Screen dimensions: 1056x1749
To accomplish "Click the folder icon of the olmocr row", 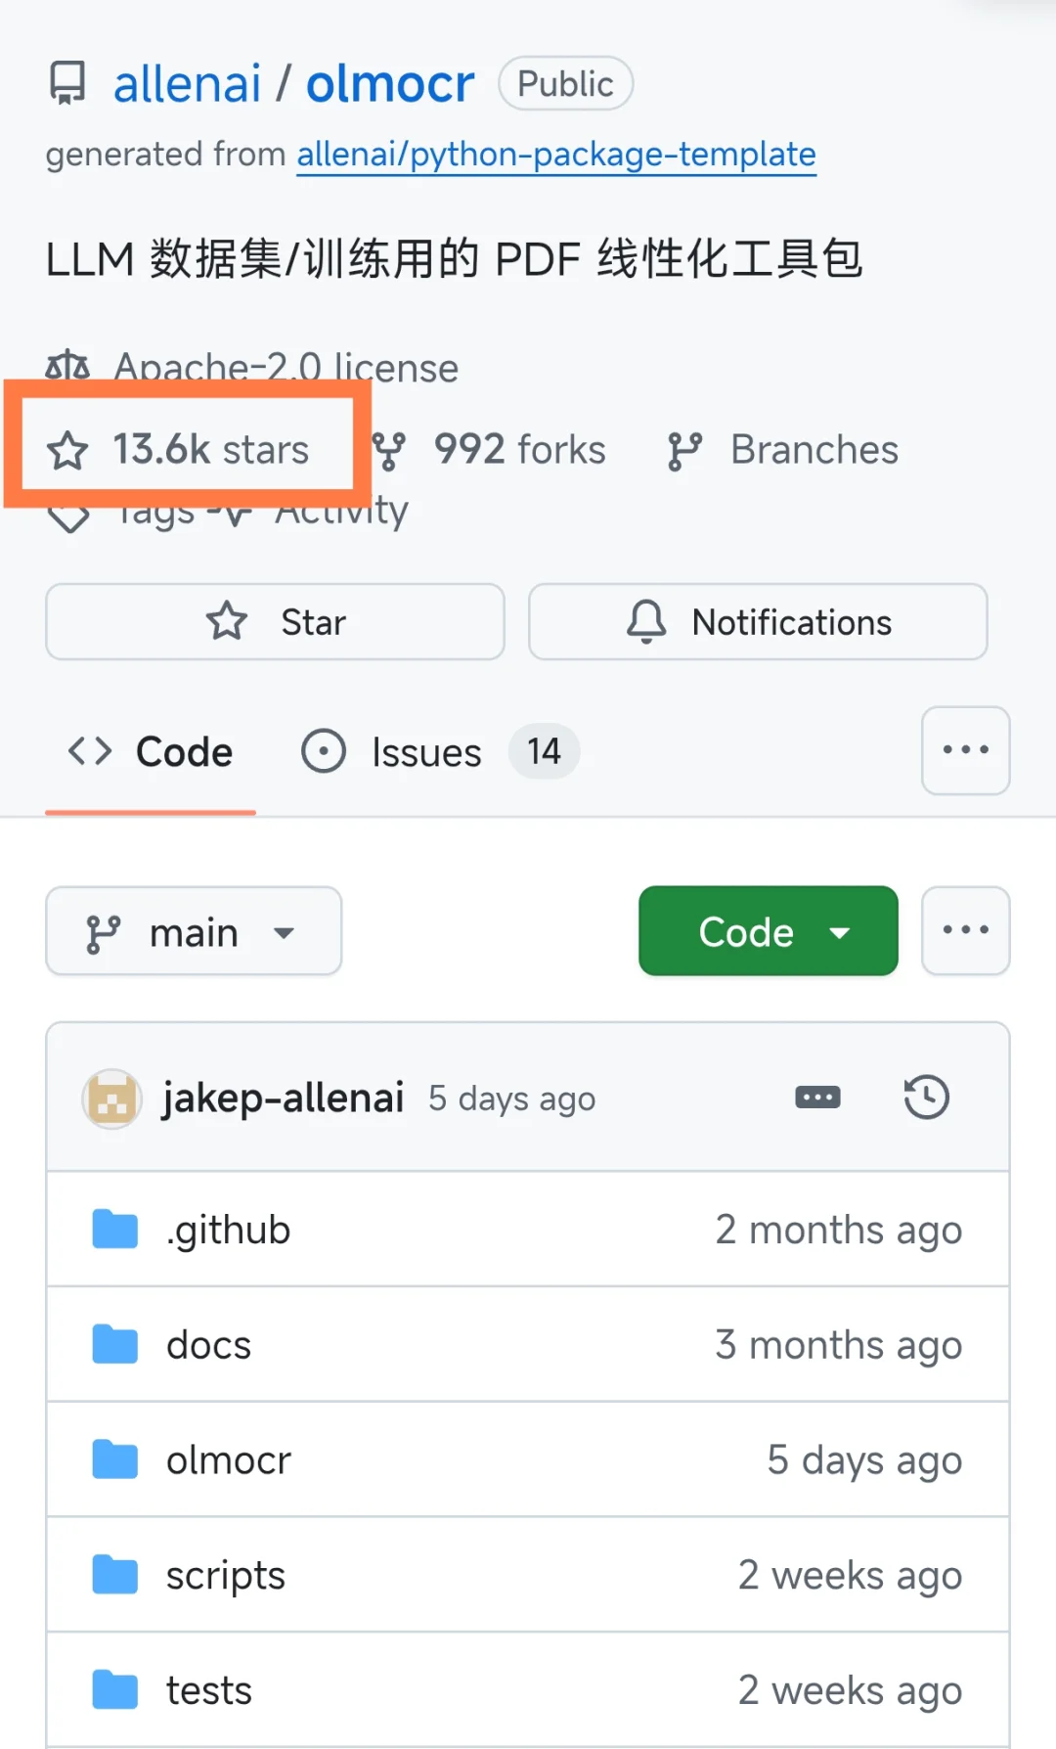I will pos(115,1460).
